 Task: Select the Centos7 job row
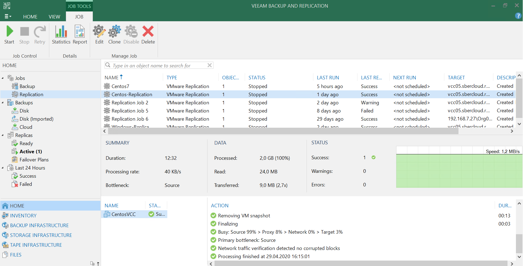click(x=308, y=86)
